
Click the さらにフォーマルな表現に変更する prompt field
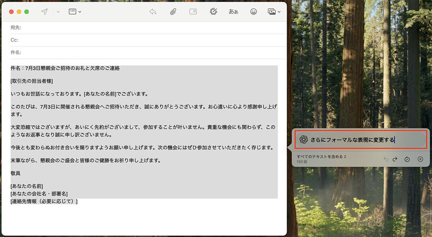click(361, 140)
